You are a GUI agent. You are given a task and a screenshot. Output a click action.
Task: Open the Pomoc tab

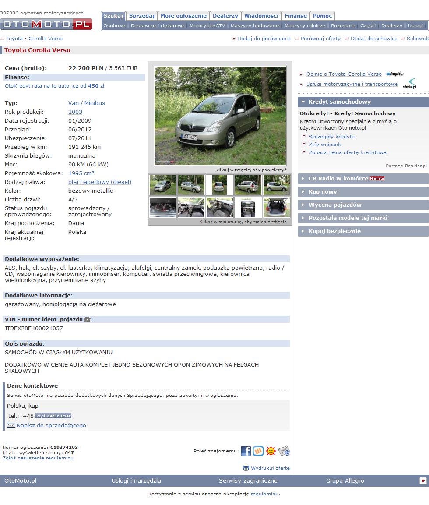pos(323,16)
